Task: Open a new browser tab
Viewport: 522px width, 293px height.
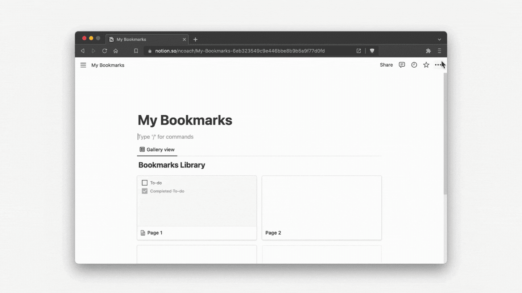Action: tap(195, 39)
